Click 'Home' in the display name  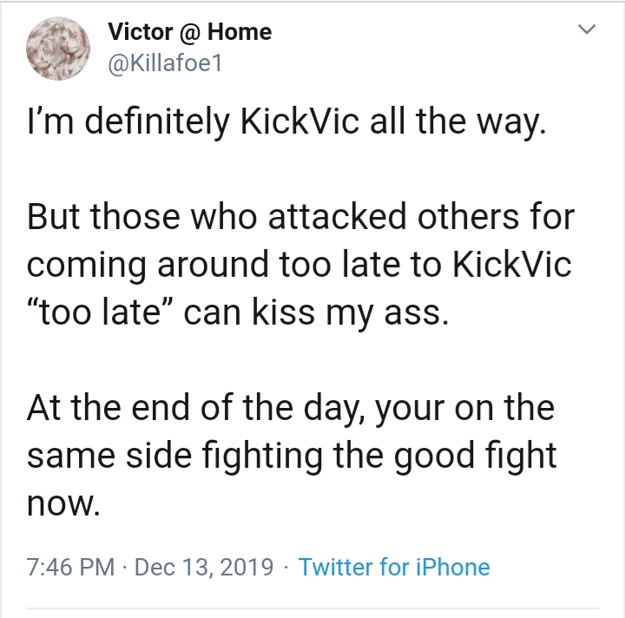pyautogui.click(x=240, y=32)
